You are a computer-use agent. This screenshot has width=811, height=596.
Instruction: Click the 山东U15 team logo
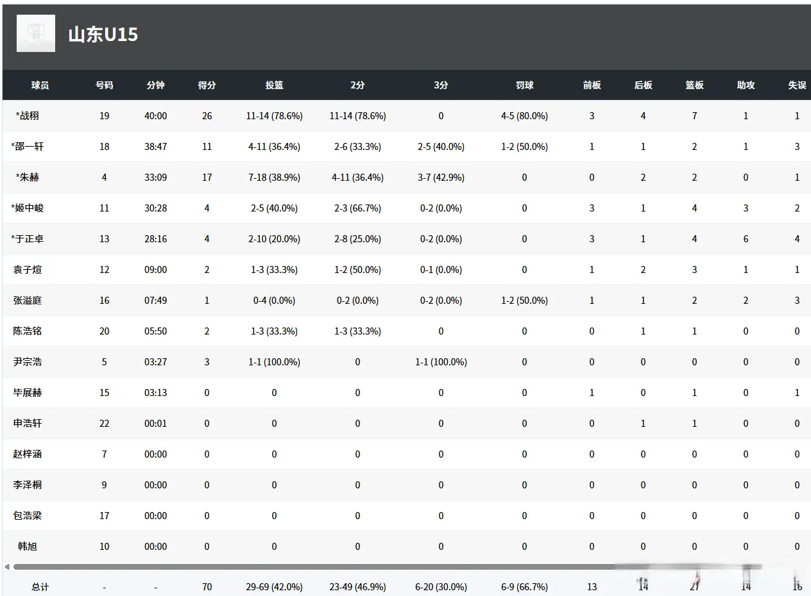click(x=36, y=33)
